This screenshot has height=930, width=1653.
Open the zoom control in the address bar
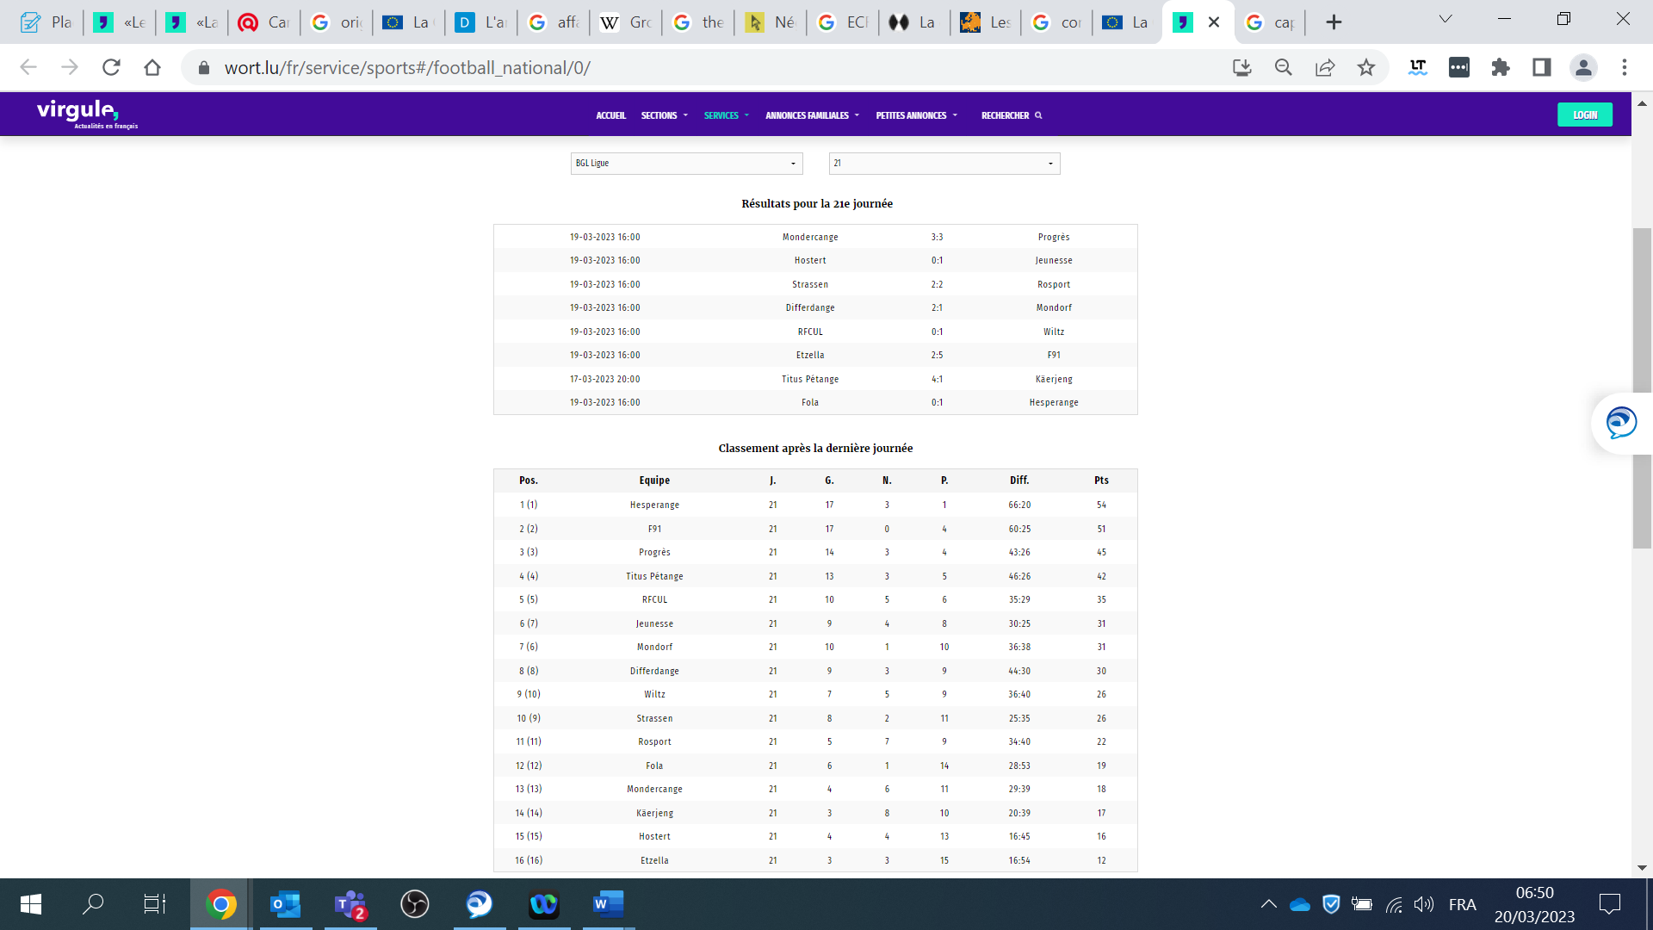click(1284, 67)
